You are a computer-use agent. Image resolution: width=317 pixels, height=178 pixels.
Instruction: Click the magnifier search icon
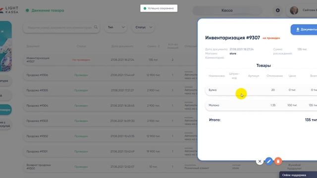(x=96, y=27)
